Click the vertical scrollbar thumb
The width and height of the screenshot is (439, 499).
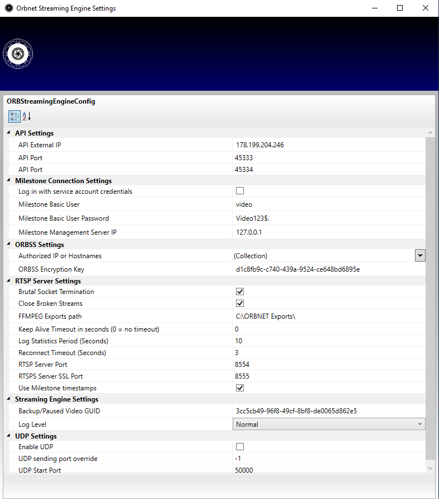tap(430, 299)
